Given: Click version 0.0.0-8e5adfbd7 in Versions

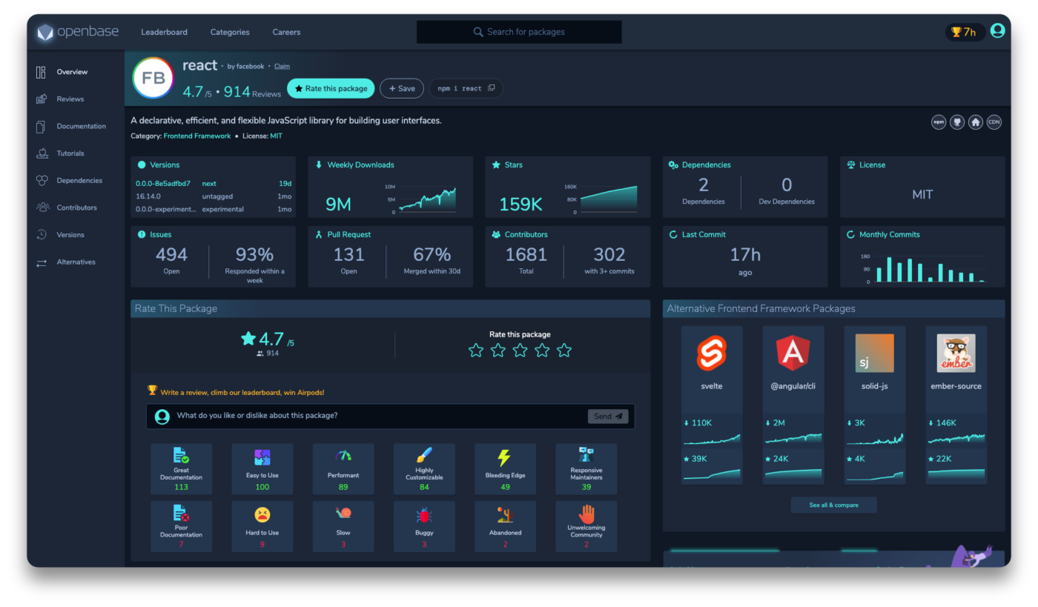Looking at the screenshot, I should pos(163,184).
